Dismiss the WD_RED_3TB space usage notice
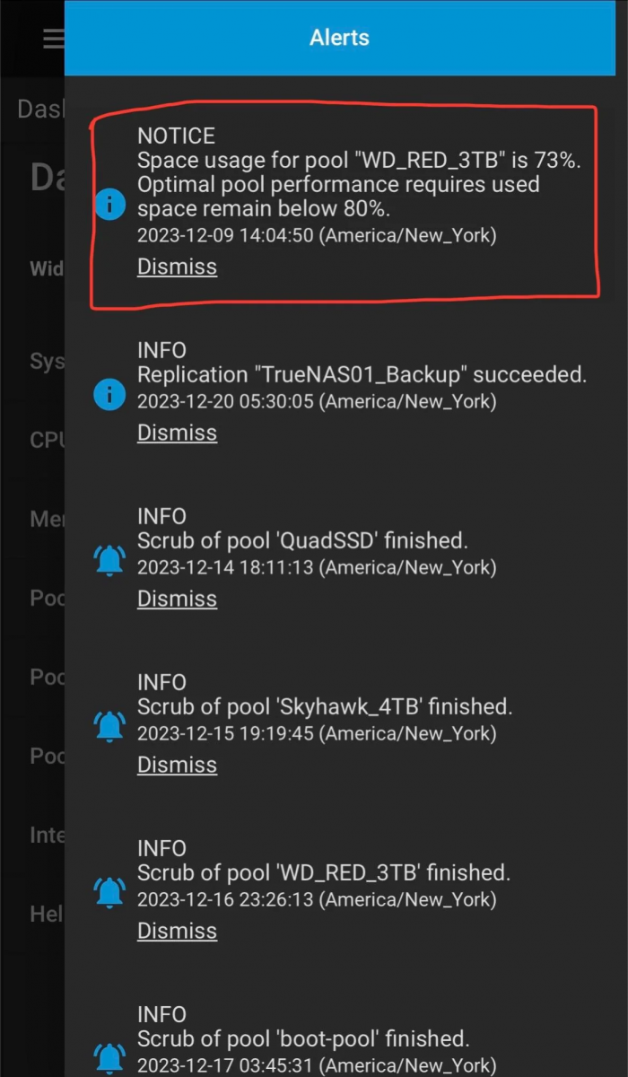 [177, 267]
